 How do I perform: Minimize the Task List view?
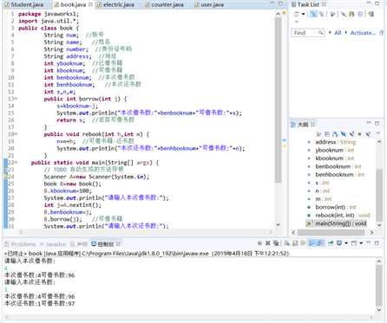click(x=369, y=3)
